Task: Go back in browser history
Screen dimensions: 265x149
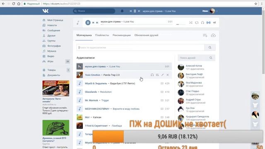Action: (3, 4)
